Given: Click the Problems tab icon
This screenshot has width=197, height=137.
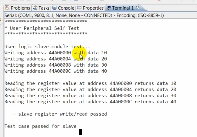Looking at the screenshot, I should point(7,8).
